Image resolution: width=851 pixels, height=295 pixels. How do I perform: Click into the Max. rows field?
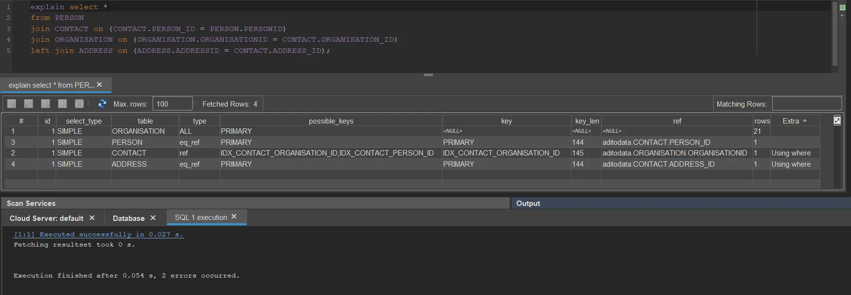point(172,104)
